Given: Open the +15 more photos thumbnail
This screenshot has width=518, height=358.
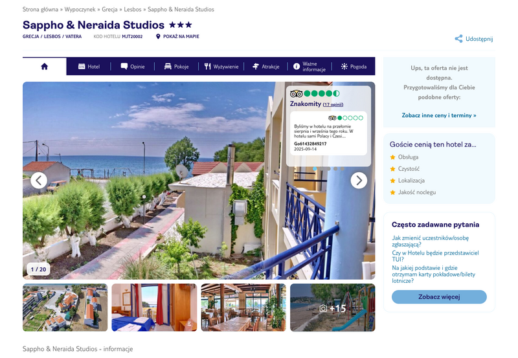Looking at the screenshot, I should [x=333, y=308].
